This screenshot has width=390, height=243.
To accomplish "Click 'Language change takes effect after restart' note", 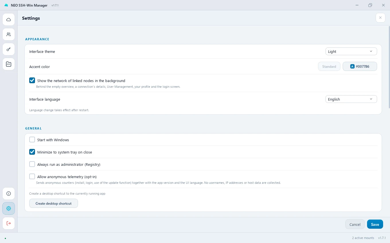I will (59, 110).
